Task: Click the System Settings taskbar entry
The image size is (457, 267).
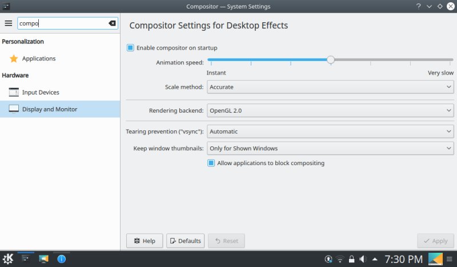Action: point(26,258)
